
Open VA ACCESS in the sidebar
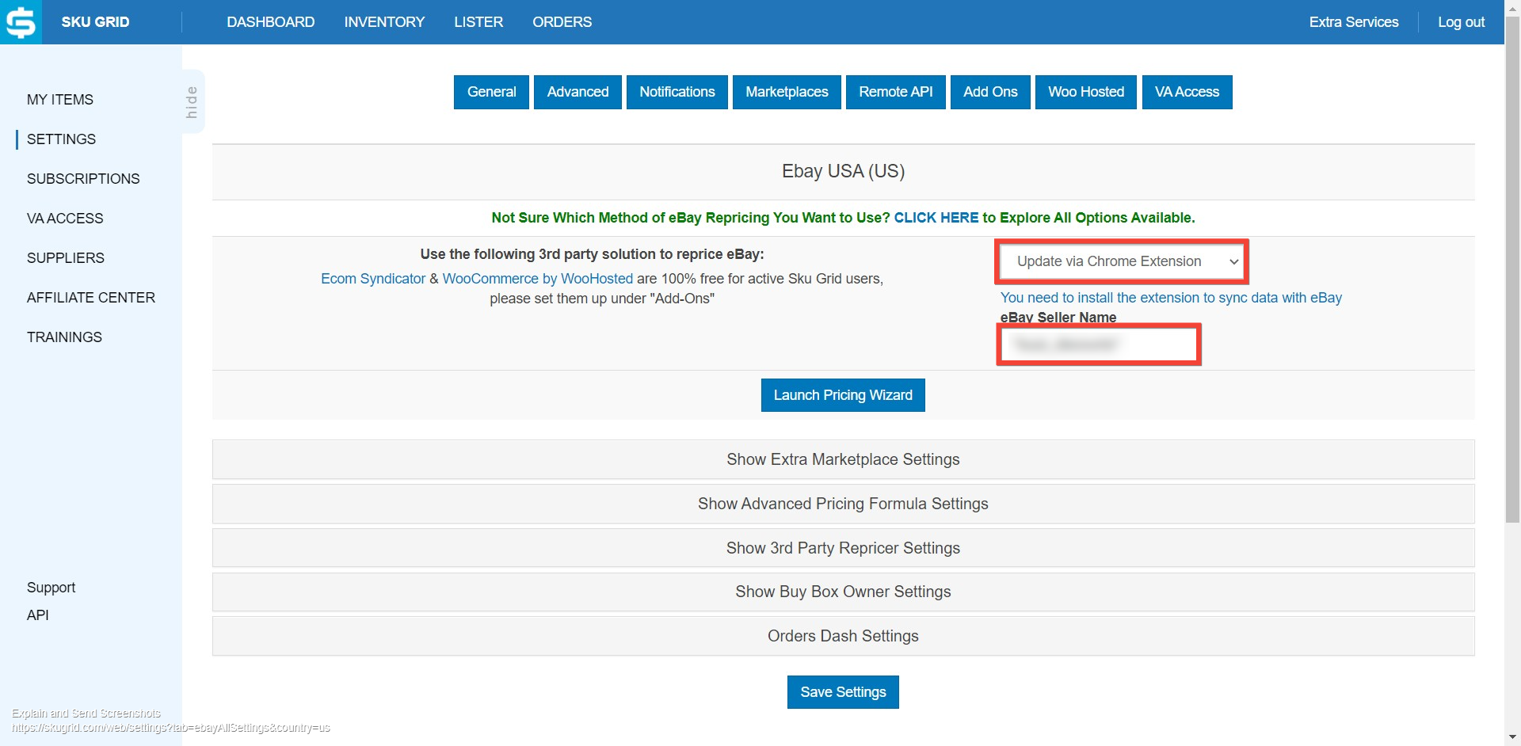[65, 219]
